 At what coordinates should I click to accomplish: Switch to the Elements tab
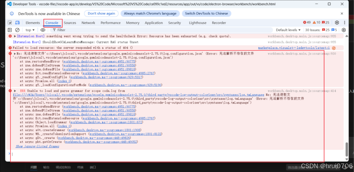33,23
